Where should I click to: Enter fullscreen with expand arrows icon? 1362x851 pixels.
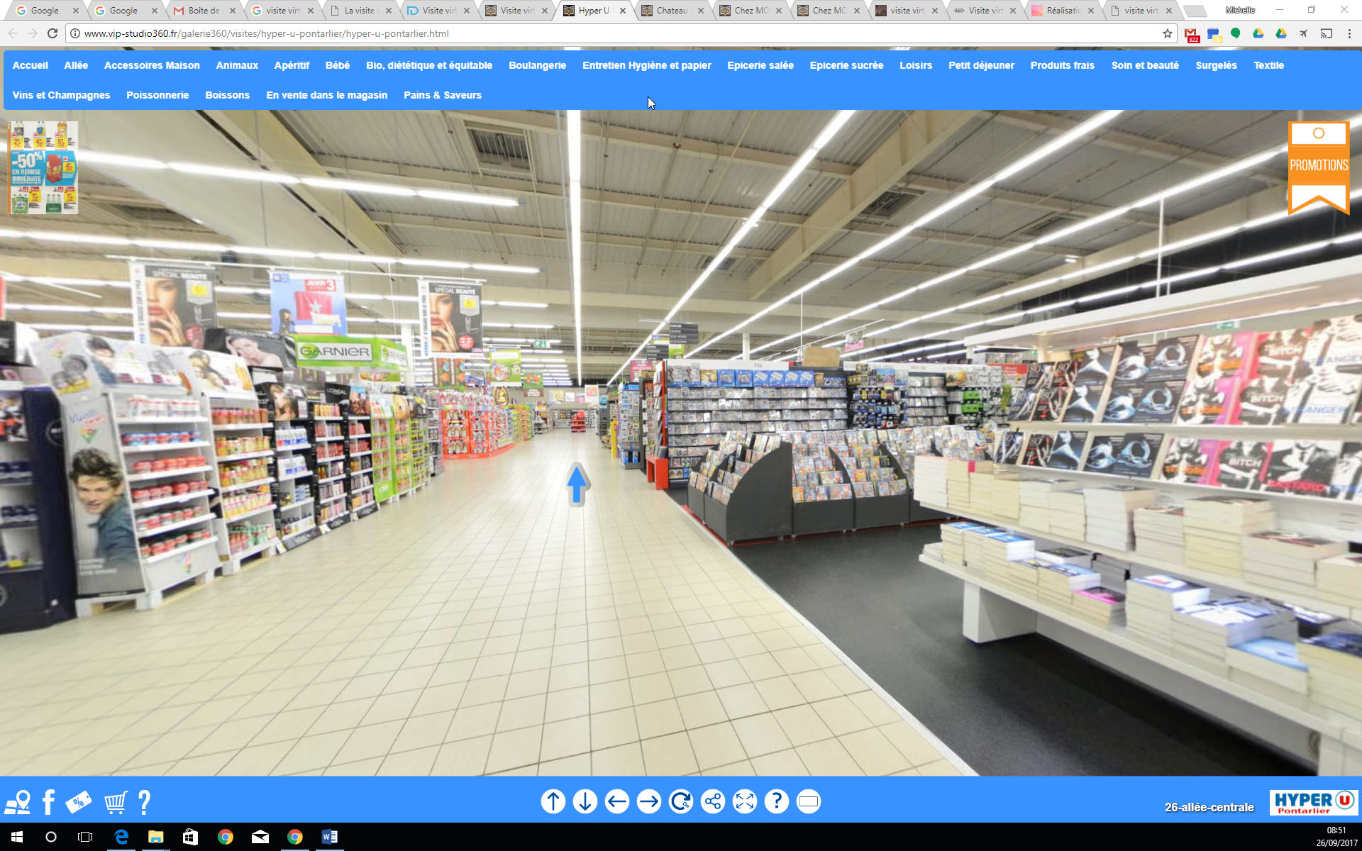click(745, 802)
